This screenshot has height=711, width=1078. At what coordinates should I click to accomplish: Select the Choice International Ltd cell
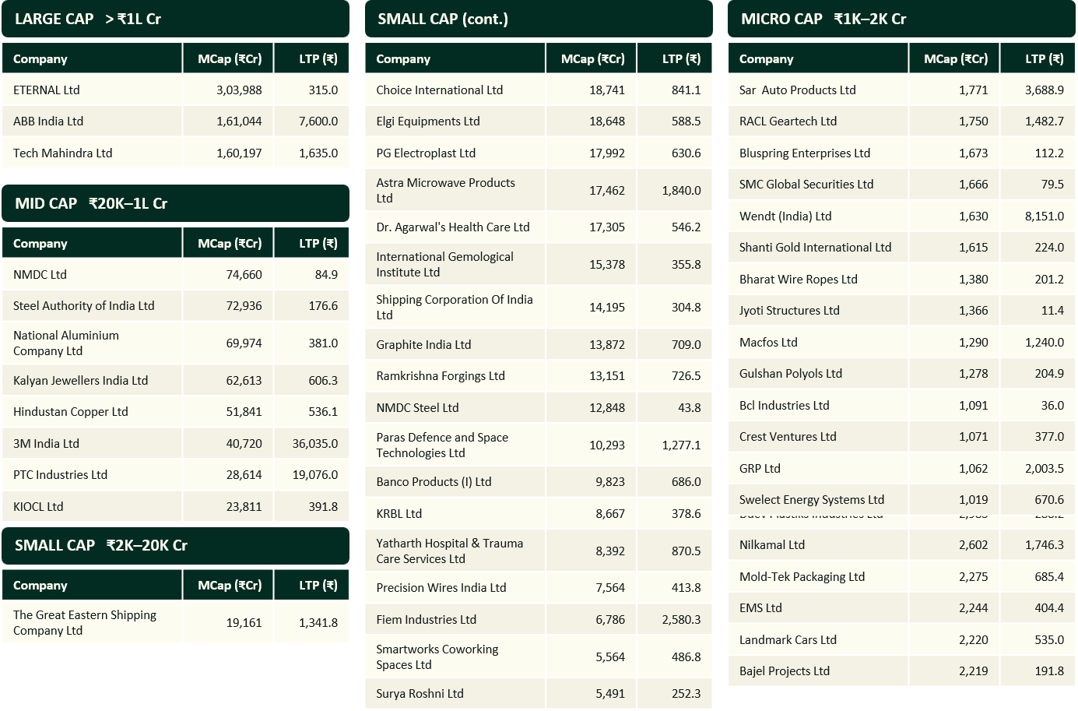click(x=455, y=90)
